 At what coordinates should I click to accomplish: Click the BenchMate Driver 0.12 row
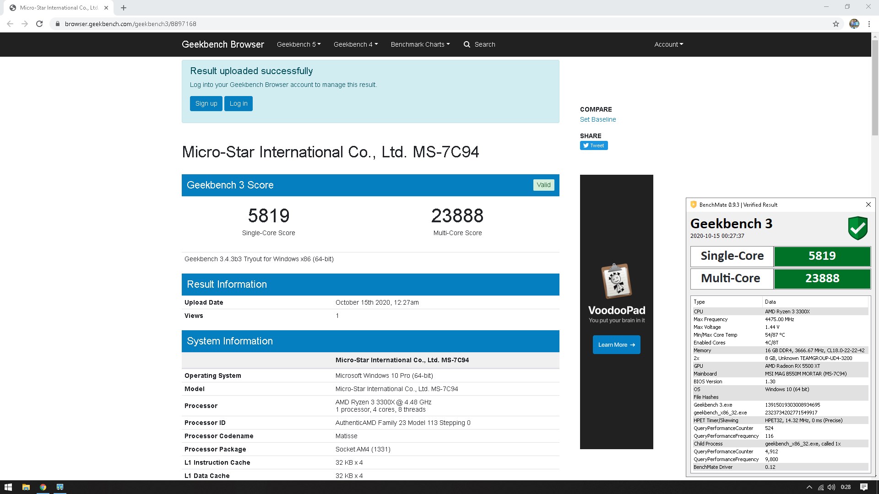(x=780, y=467)
